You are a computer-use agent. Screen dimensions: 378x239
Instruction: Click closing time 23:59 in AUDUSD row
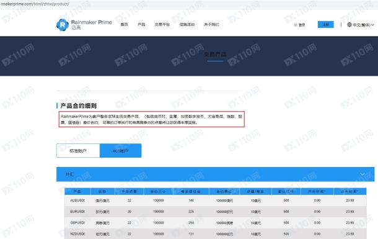tap(349, 201)
